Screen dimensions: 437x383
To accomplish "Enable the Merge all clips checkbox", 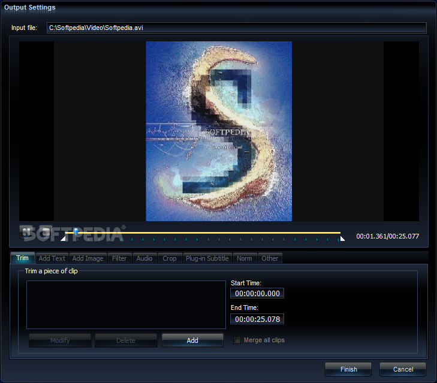I will 237,340.
